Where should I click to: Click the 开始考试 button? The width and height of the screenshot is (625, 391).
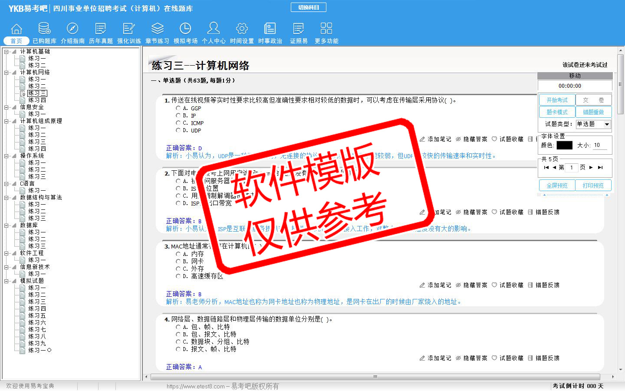557,100
